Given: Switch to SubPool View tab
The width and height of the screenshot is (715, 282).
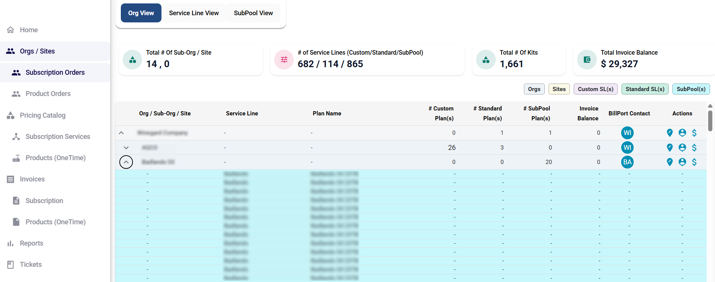Looking at the screenshot, I should 253,13.
